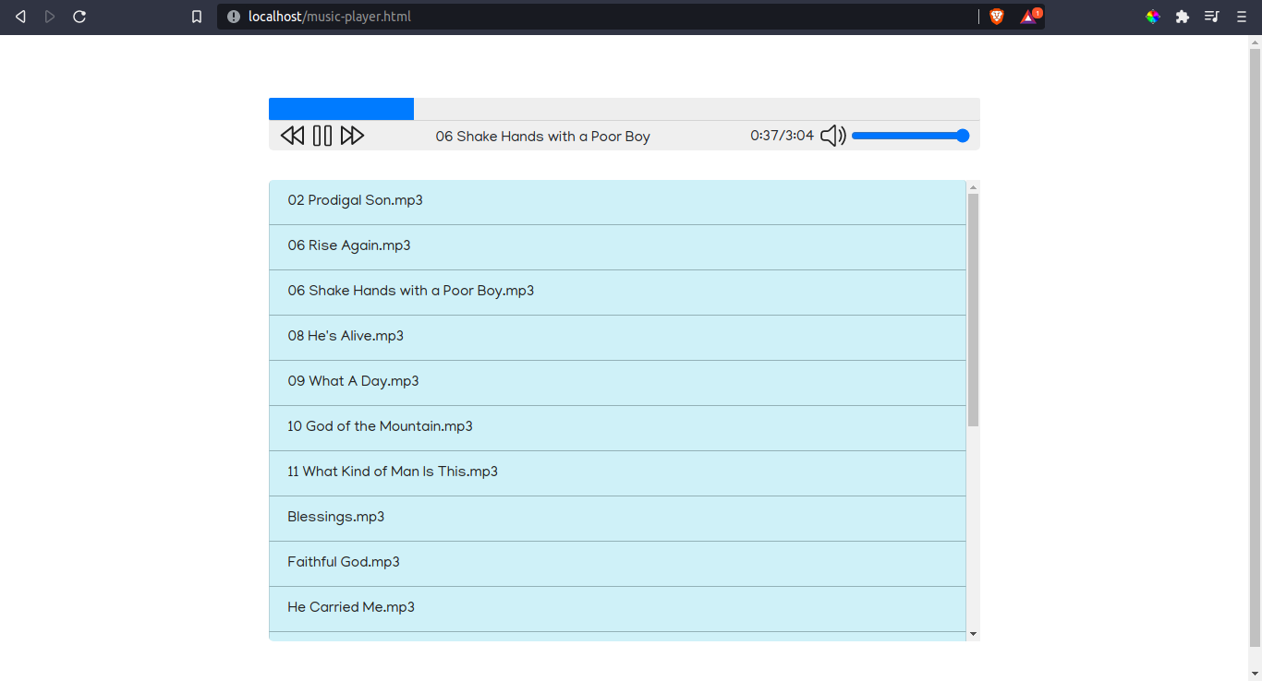Click playlist scrollbar up arrow
The width and height of the screenshot is (1262, 681).
[973, 187]
